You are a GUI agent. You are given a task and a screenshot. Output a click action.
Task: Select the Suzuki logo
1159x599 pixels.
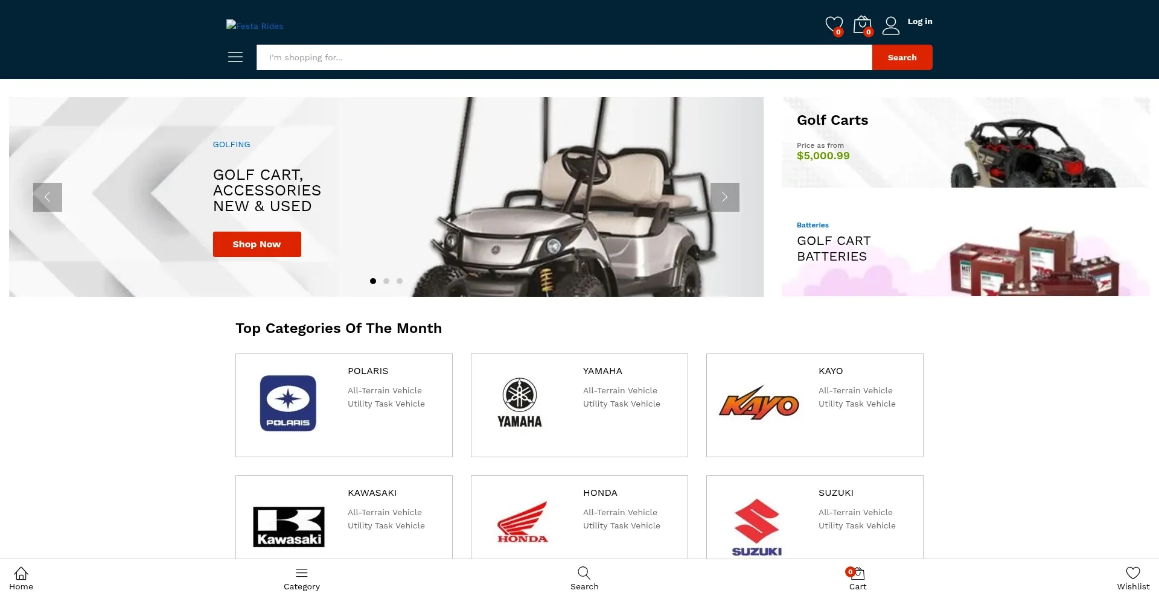point(757,527)
